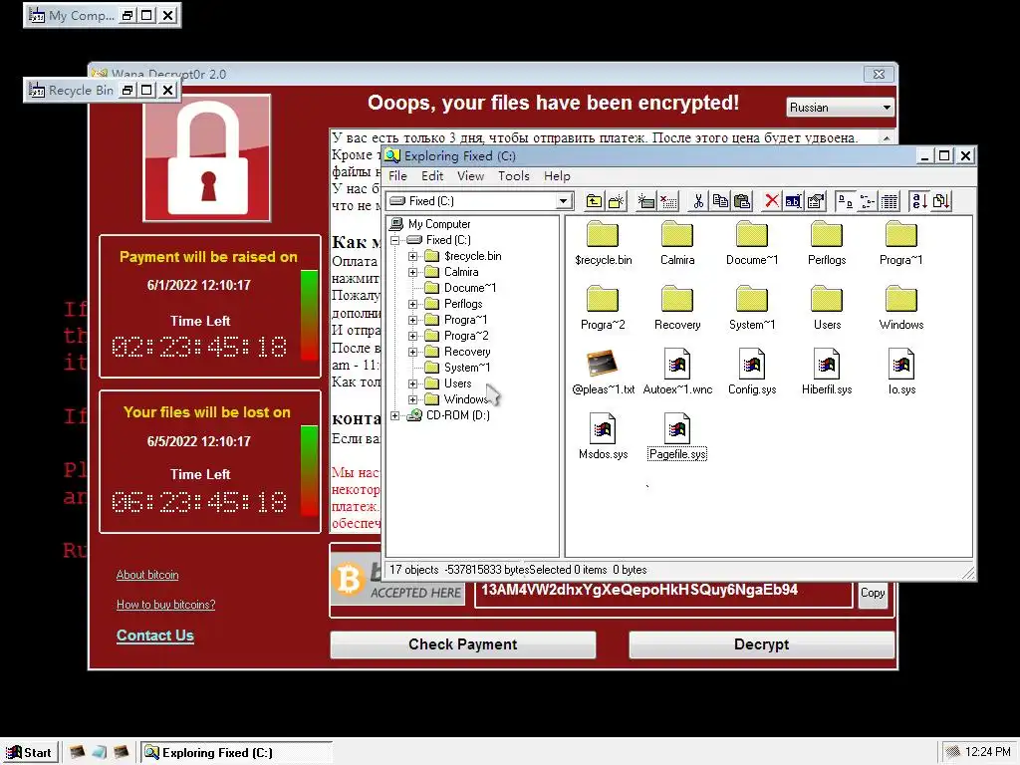Viewport: 1020px width, 765px height.
Task: Collapse the Fixed (C:) tree node
Action: (394, 240)
